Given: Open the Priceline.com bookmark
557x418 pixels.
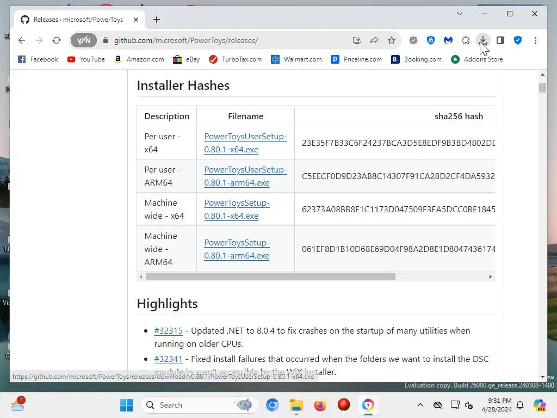Looking at the screenshot, I should coord(356,59).
